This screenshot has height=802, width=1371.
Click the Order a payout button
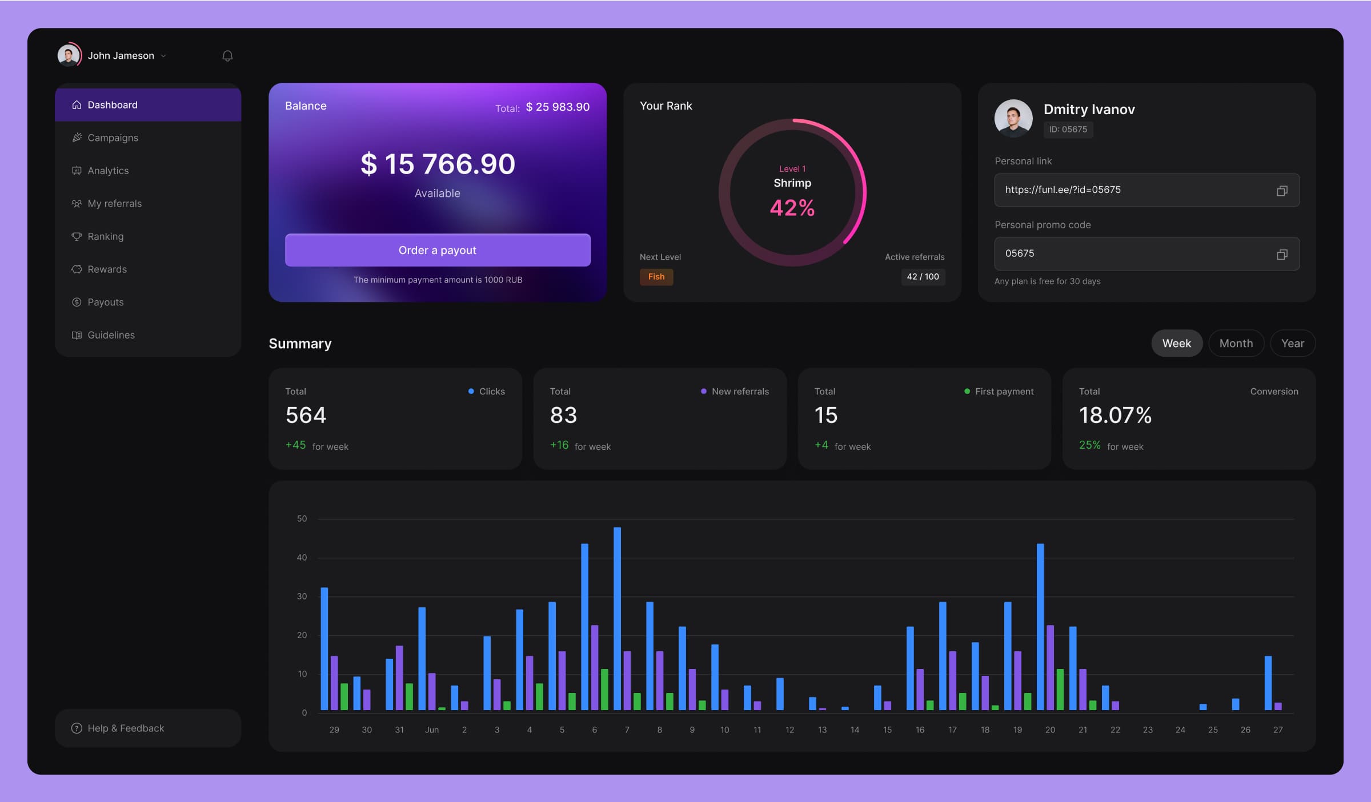pos(438,250)
